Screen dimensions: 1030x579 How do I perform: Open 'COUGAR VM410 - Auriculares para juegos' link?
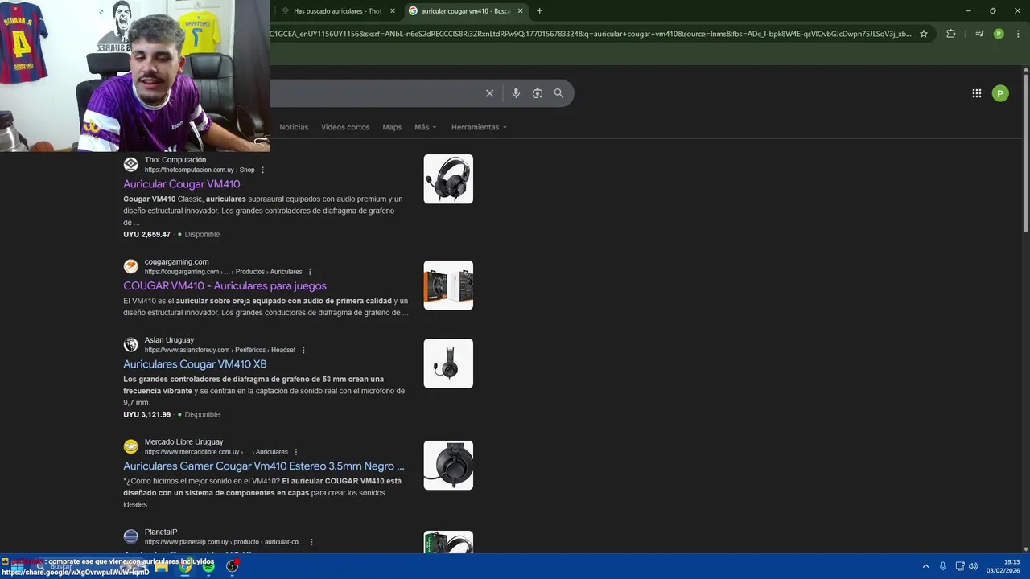pos(225,286)
